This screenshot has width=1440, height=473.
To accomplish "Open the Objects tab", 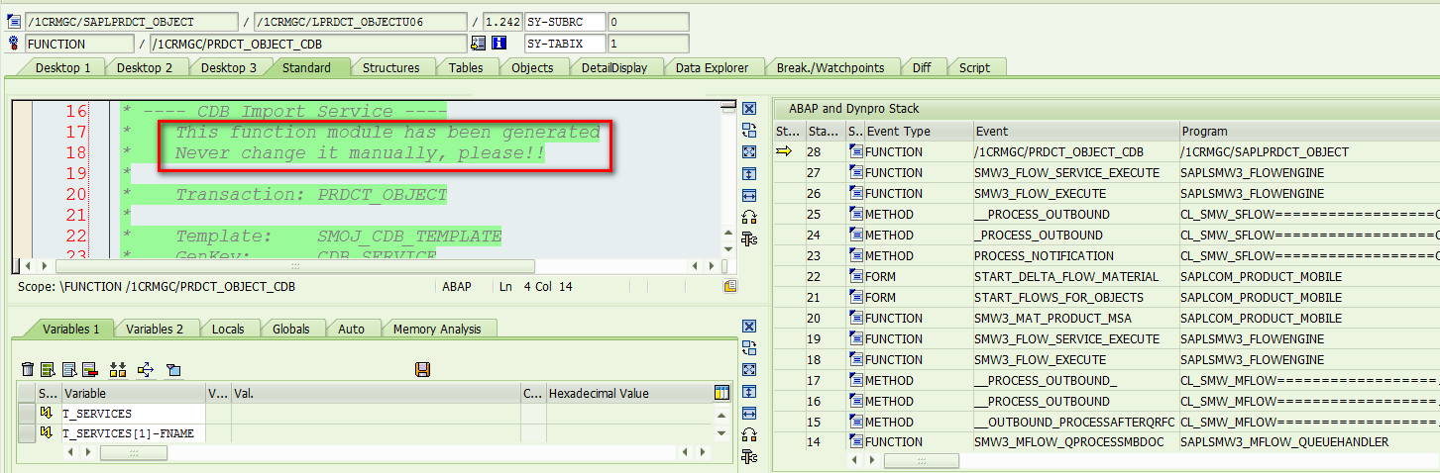I will [x=532, y=67].
